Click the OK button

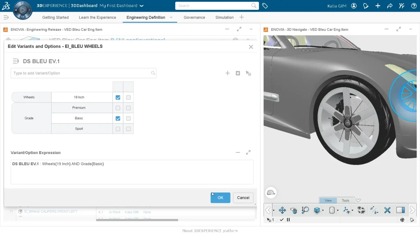220,197
